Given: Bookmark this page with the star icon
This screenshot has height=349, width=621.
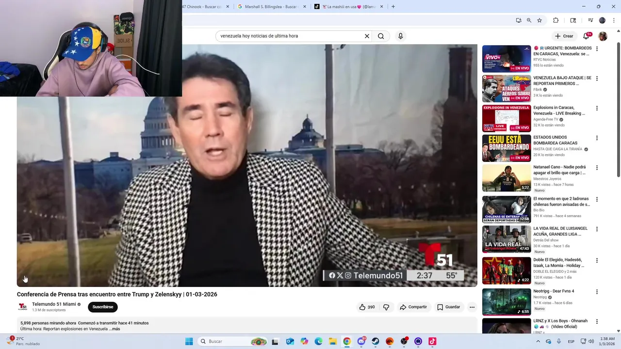Looking at the screenshot, I should (x=539, y=20).
